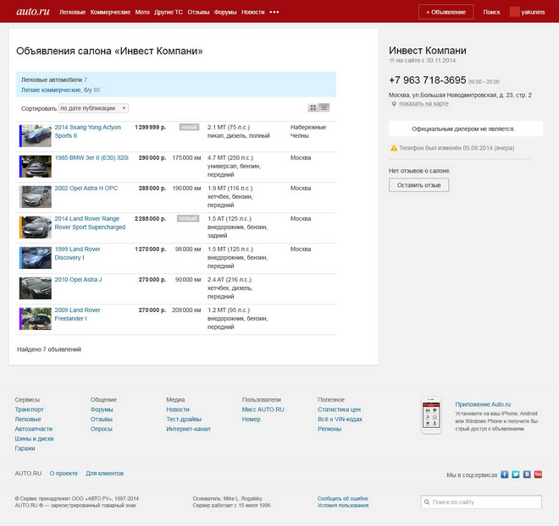Select Легкие коммерческие, б/у category

point(60,90)
